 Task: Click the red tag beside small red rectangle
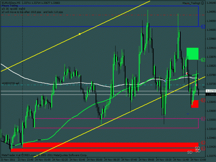203,100
